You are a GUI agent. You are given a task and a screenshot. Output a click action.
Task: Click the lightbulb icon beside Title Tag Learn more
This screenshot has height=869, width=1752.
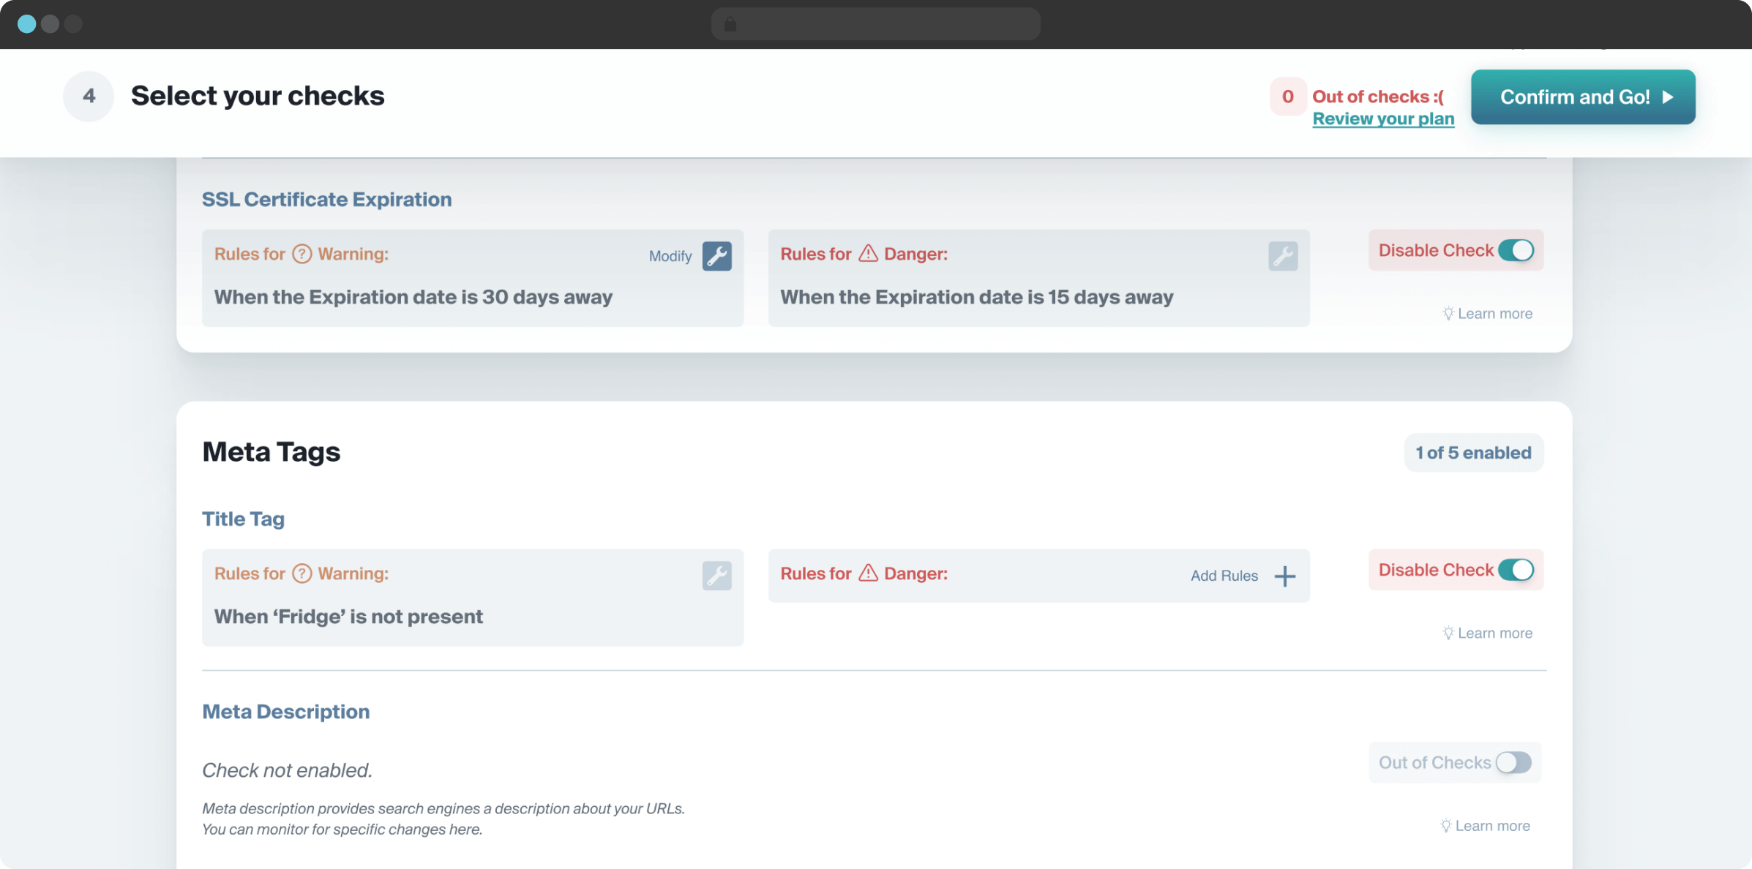coord(1448,633)
